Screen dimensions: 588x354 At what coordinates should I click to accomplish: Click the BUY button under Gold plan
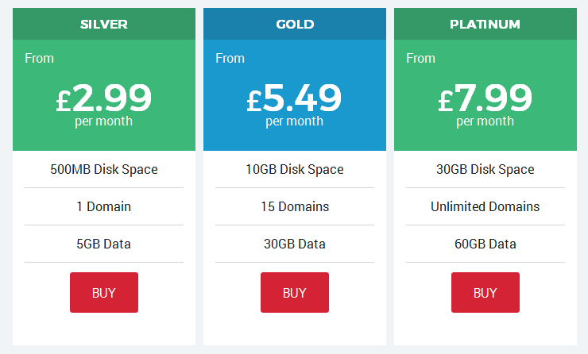click(x=295, y=292)
